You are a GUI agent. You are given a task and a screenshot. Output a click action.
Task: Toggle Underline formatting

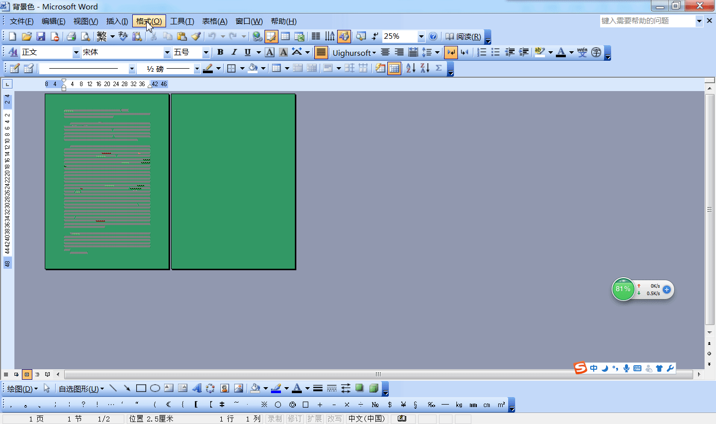(x=248, y=52)
